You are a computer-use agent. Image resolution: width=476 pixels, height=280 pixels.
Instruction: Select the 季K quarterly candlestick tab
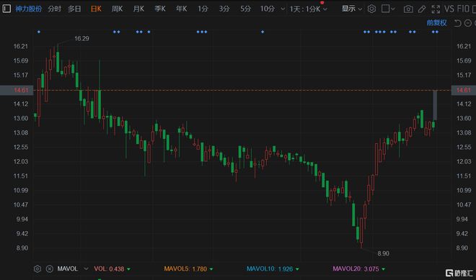coord(160,9)
